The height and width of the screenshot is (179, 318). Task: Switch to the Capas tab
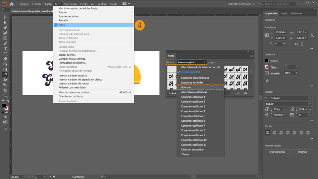click(284, 13)
